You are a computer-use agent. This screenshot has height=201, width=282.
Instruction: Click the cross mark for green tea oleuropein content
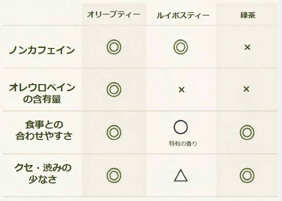tap(246, 89)
